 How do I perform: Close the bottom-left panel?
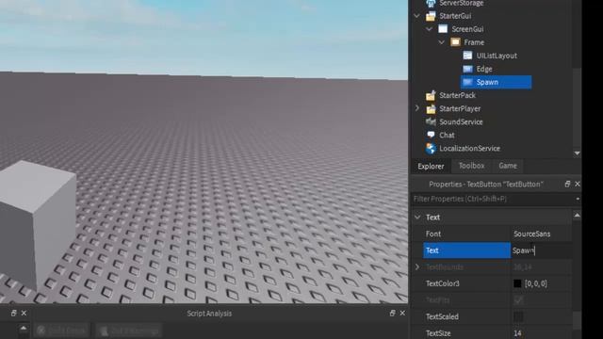[x=24, y=314]
